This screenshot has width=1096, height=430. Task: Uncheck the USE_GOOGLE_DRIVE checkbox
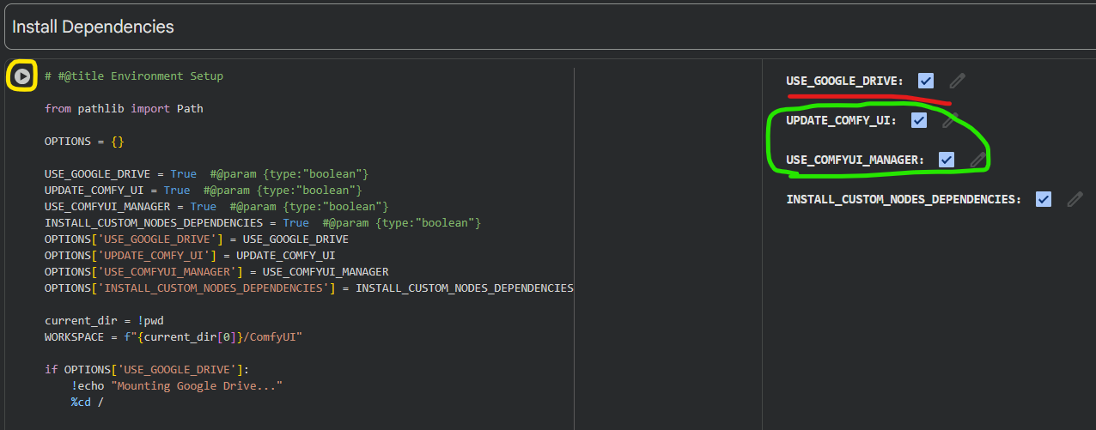point(925,81)
